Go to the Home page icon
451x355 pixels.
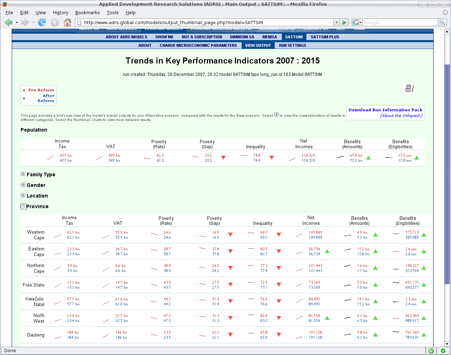67,23
